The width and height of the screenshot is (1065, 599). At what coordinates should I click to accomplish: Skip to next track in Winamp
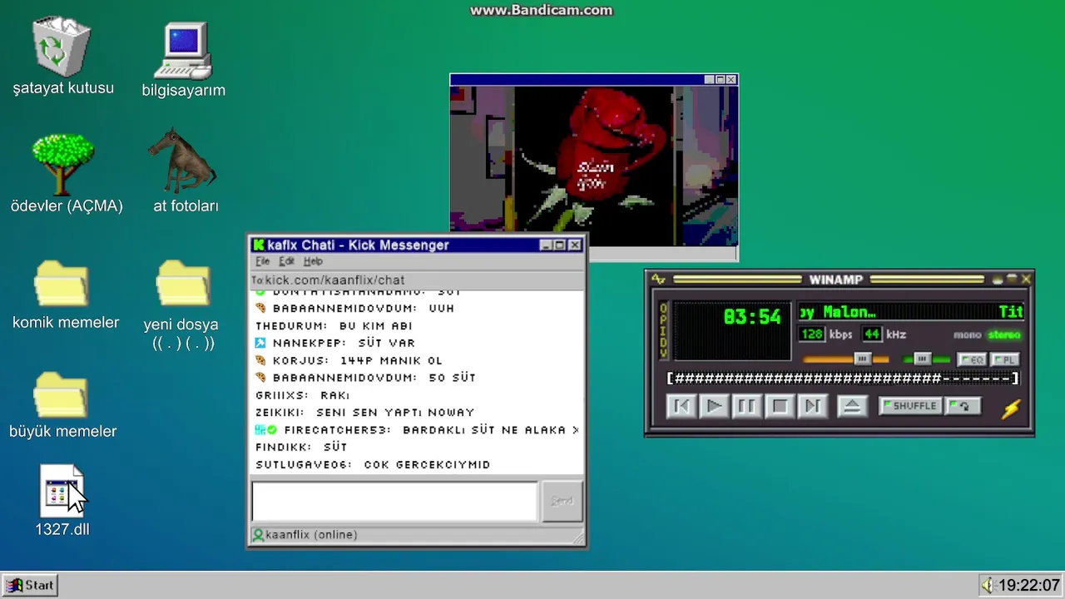(x=812, y=406)
